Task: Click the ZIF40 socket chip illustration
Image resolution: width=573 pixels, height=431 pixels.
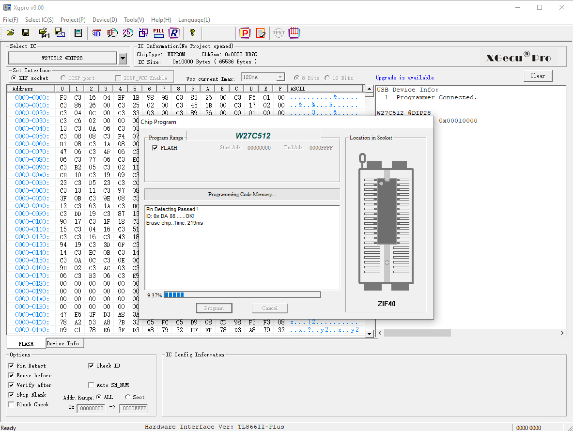Action: point(386,222)
